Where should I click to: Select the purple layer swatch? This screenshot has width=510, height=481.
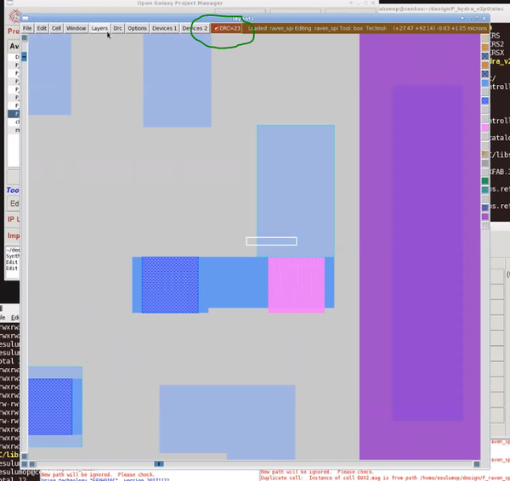[x=485, y=216]
